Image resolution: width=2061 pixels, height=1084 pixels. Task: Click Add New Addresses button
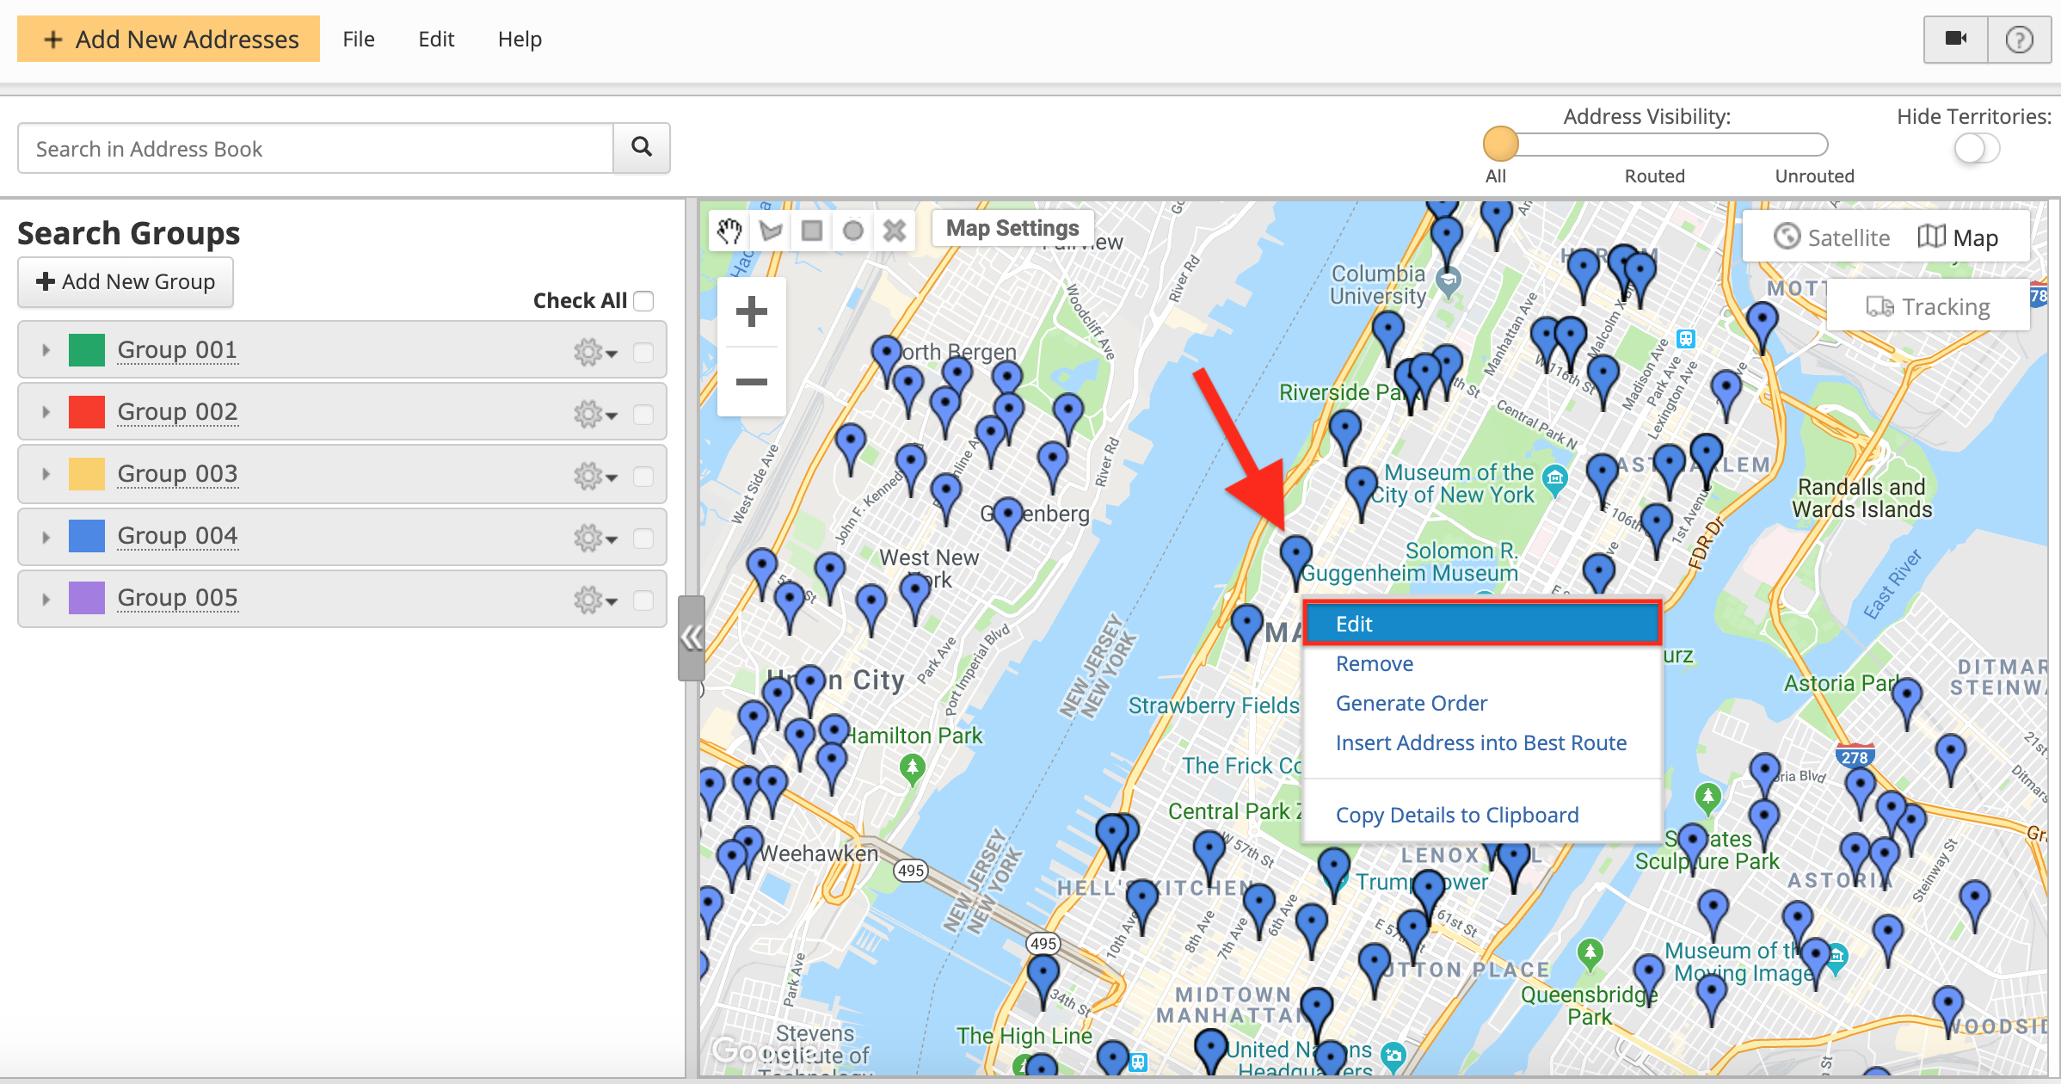coord(169,39)
